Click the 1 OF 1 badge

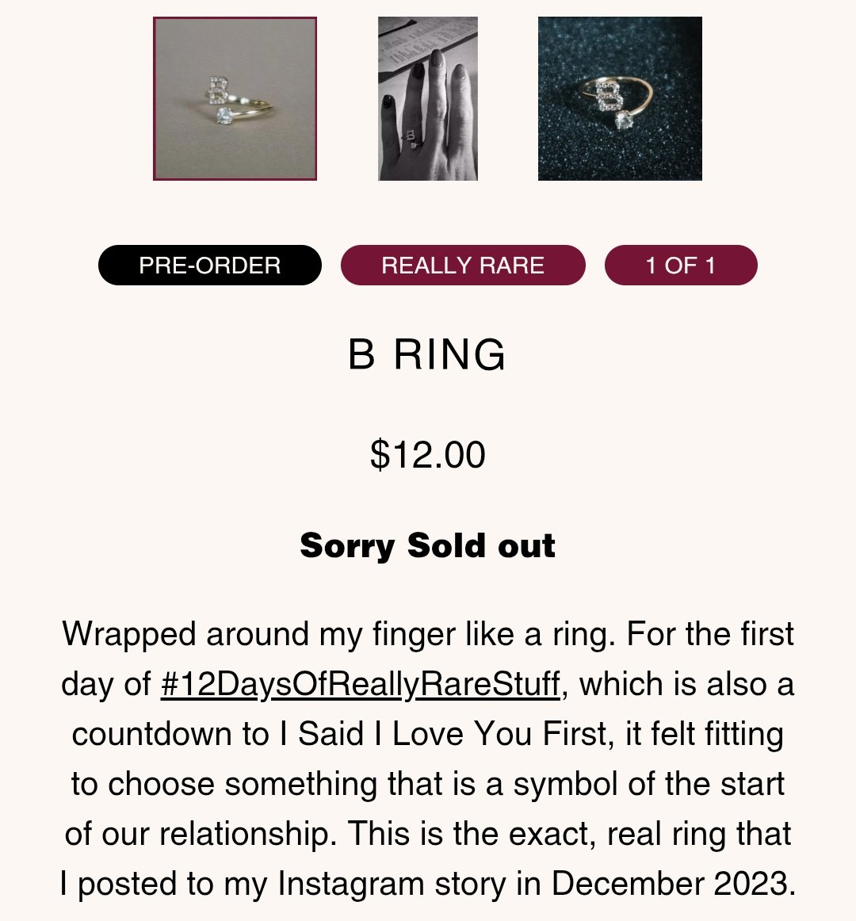tap(681, 266)
